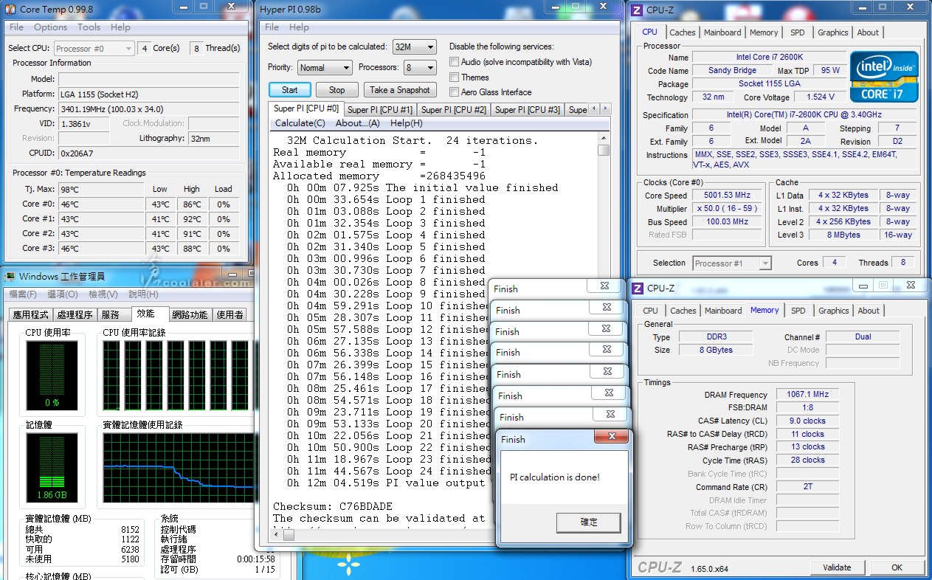This screenshot has height=580, width=932.
Task: Click DRAM Frequency value 1067.1 MHz
Action: [x=807, y=395]
